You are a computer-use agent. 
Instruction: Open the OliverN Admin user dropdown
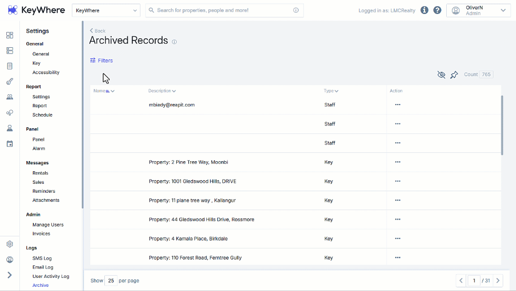click(478, 11)
